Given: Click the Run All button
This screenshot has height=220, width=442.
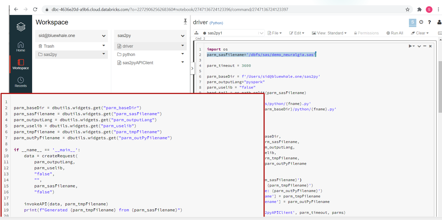Looking at the screenshot, I should tap(395, 33).
